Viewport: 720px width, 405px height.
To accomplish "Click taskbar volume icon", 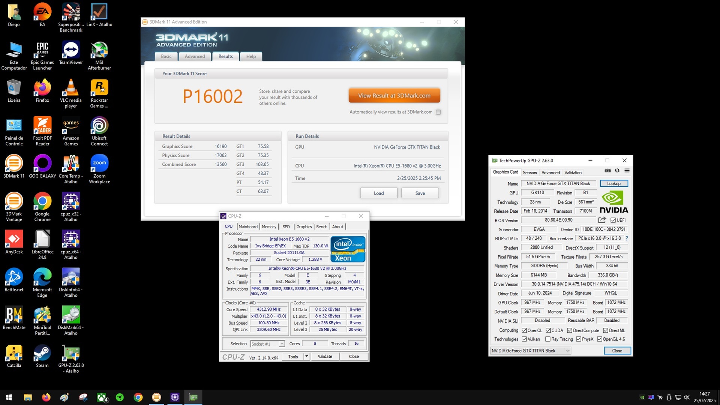I will tap(687, 397).
